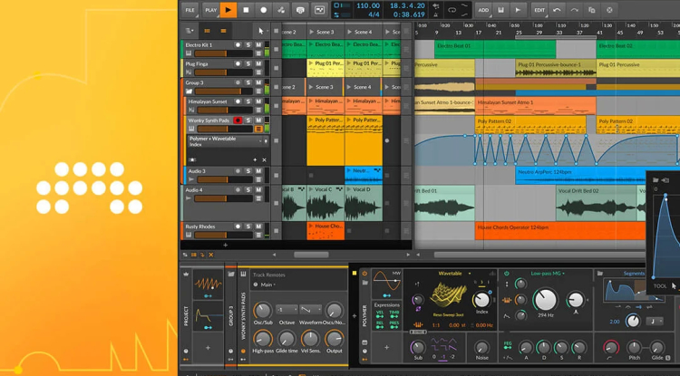Viewport: 680px width, 376px height.
Task: Adjust the Rusty Rhodes volume slider
Action: (223, 235)
